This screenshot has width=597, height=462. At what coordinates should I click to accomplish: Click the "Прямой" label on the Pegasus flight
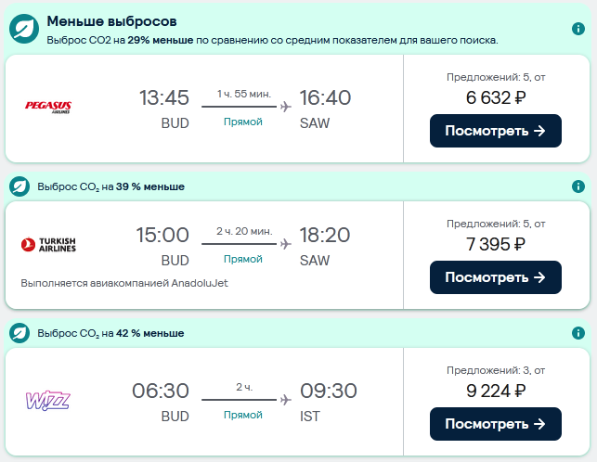click(243, 122)
